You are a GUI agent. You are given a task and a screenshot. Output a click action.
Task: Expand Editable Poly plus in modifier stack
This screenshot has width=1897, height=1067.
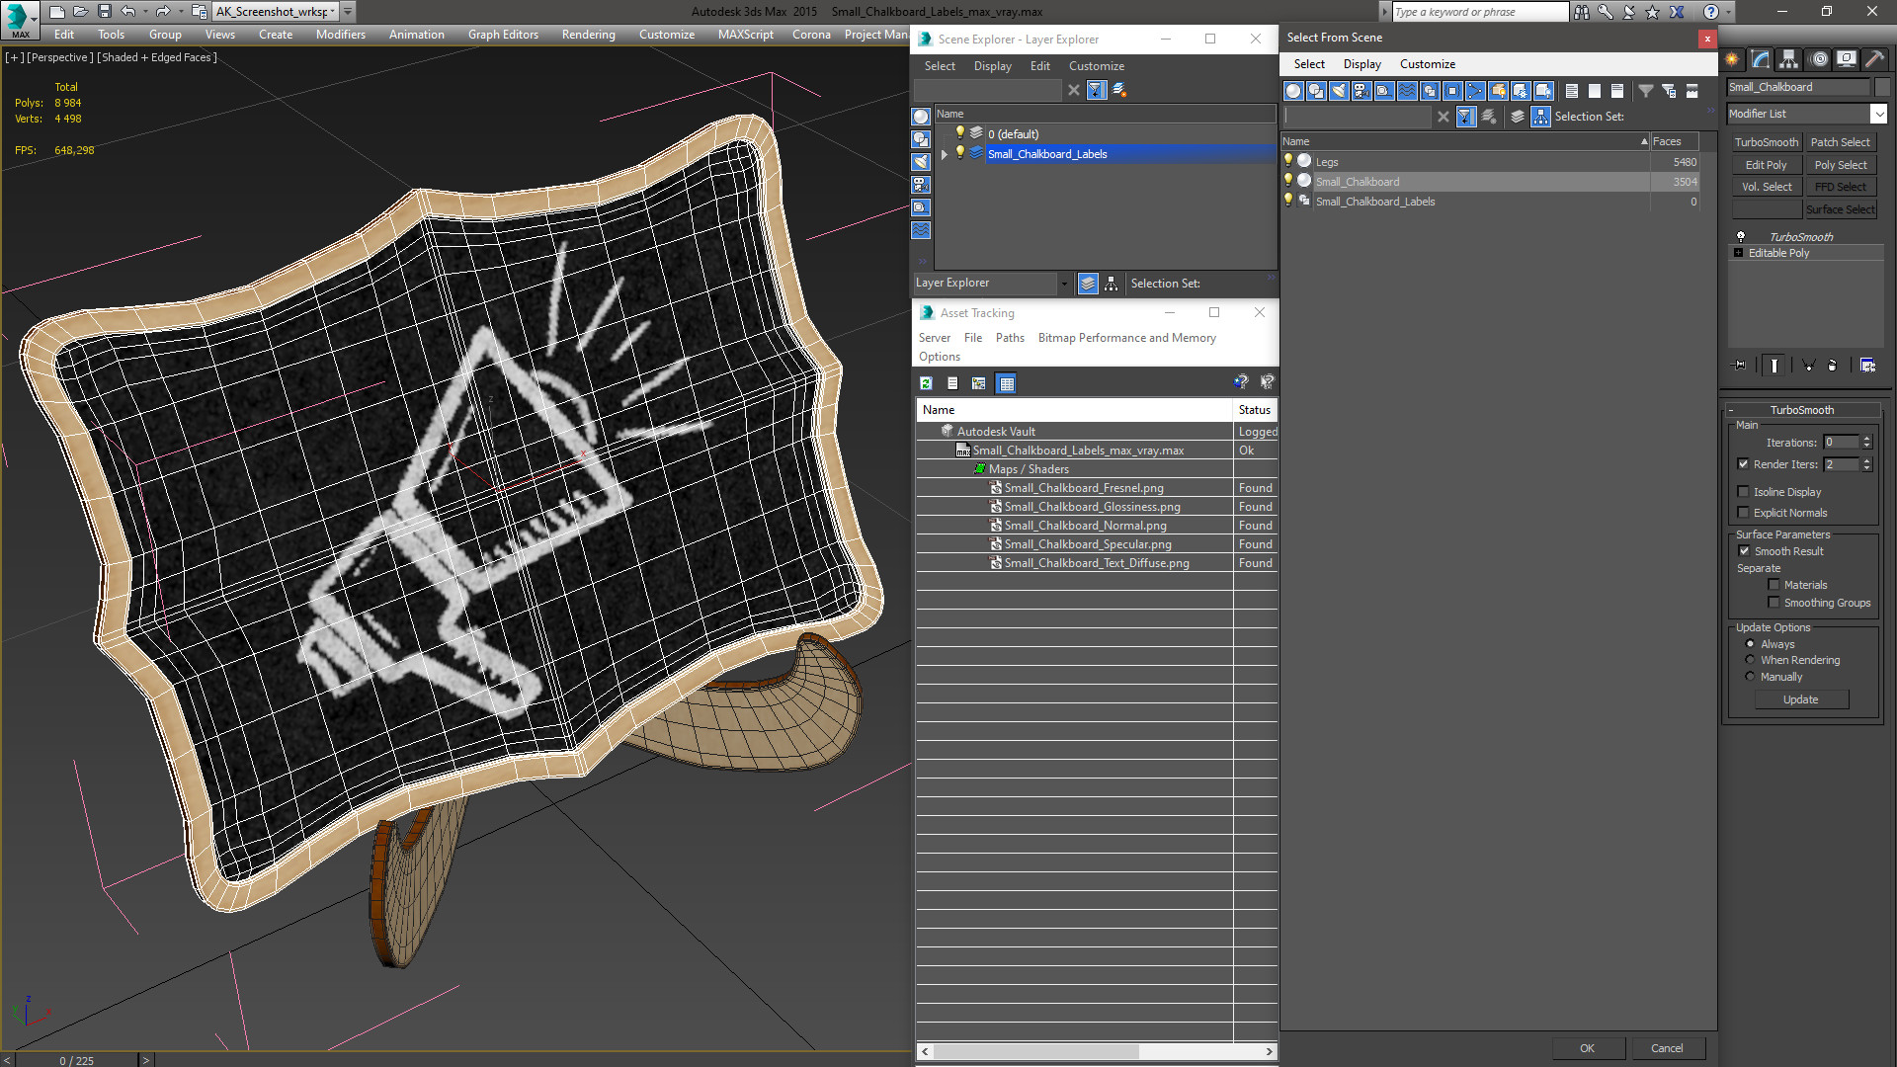click(1739, 253)
